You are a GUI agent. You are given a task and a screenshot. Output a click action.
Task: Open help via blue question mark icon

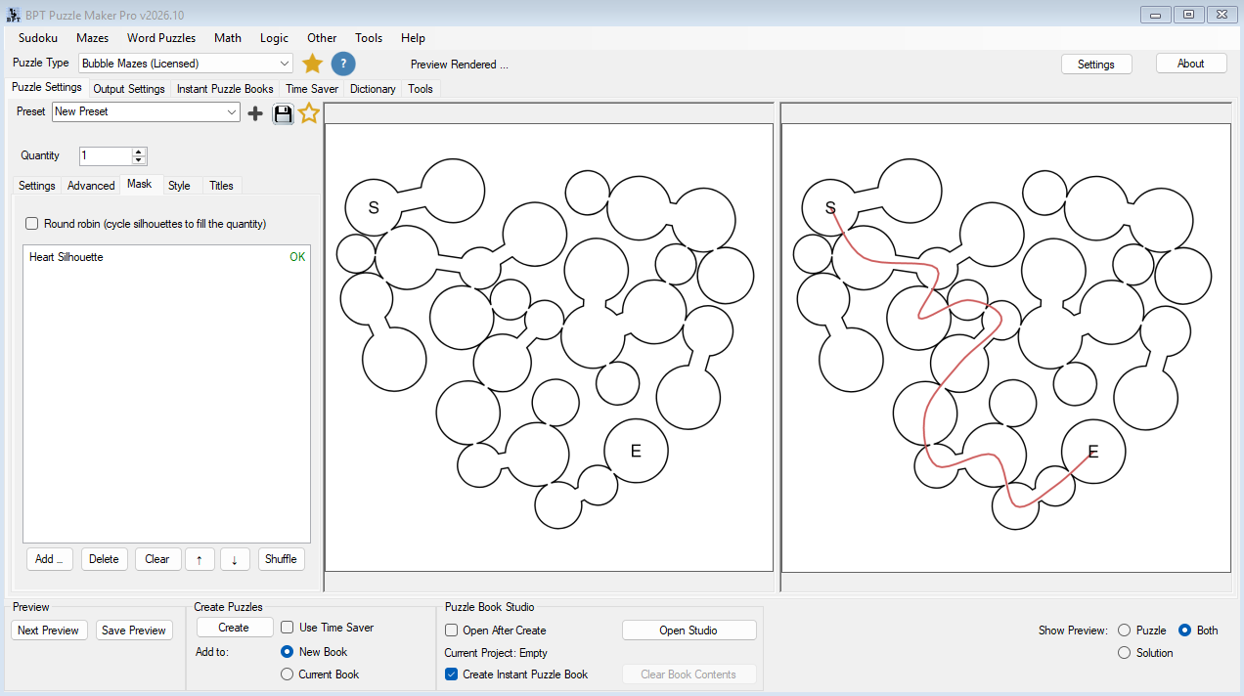coord(342,64)
